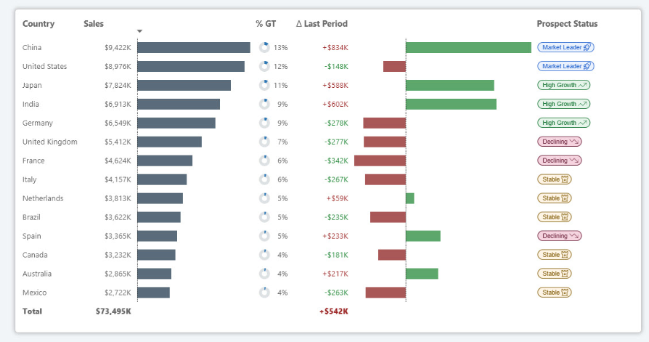This screenshot has width=649, height=342.
Task: Click China's 13% donut icon
Action: pyautogui.click(x=264, y=47)
